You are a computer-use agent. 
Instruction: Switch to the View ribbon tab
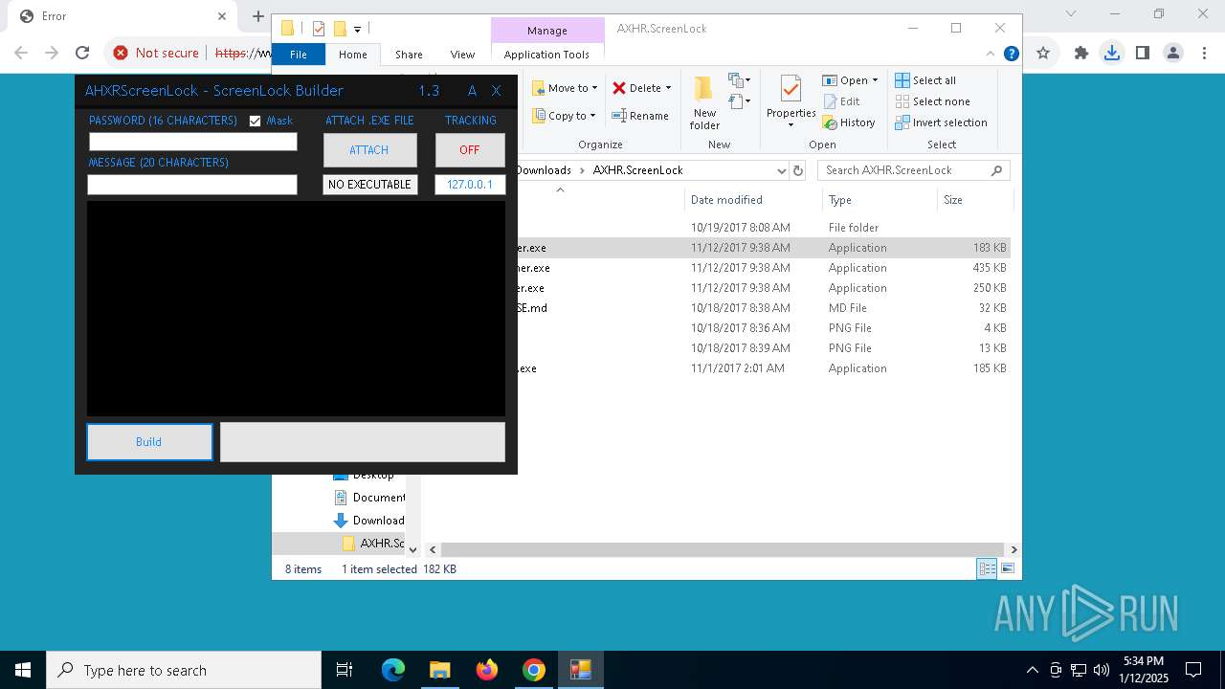tap(462, 55)
